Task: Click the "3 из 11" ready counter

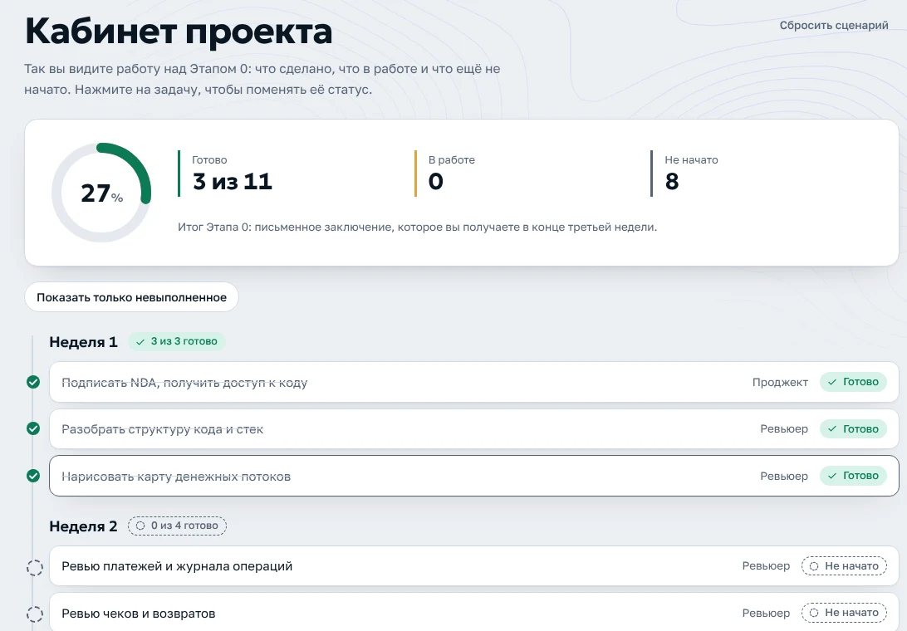Action: (x=232, y=182)
